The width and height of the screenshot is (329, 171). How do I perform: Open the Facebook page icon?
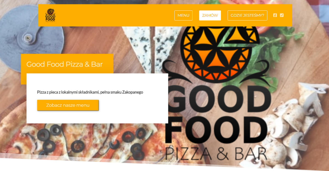click(x=275, y=15)
